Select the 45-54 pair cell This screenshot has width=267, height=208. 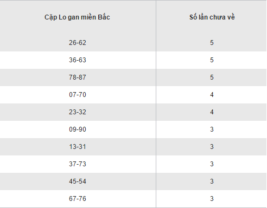[x=78, y=181]
